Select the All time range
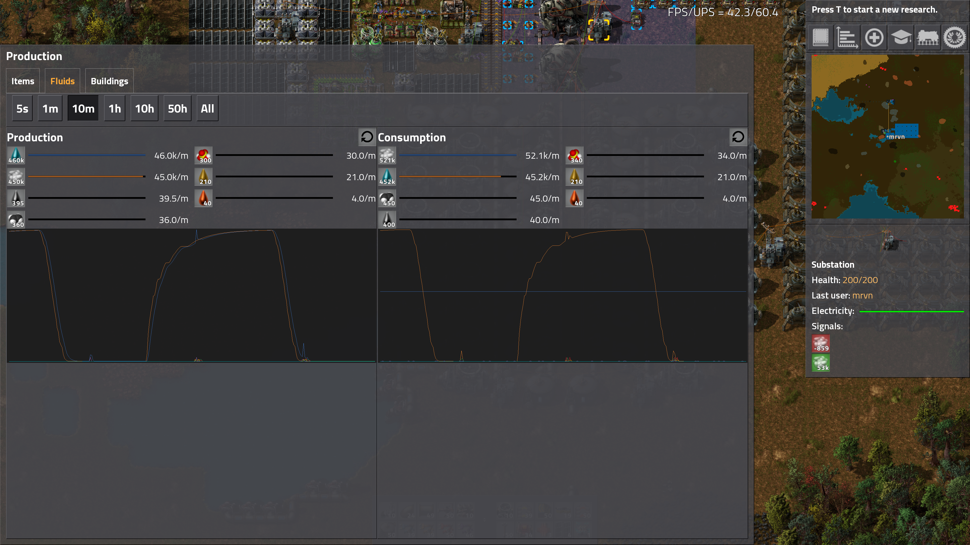 coord(207,109)
